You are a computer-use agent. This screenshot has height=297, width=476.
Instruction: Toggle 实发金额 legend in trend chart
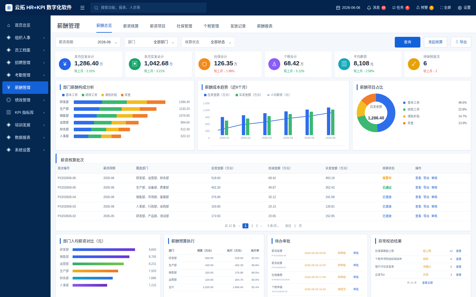(x=248, y=95)
